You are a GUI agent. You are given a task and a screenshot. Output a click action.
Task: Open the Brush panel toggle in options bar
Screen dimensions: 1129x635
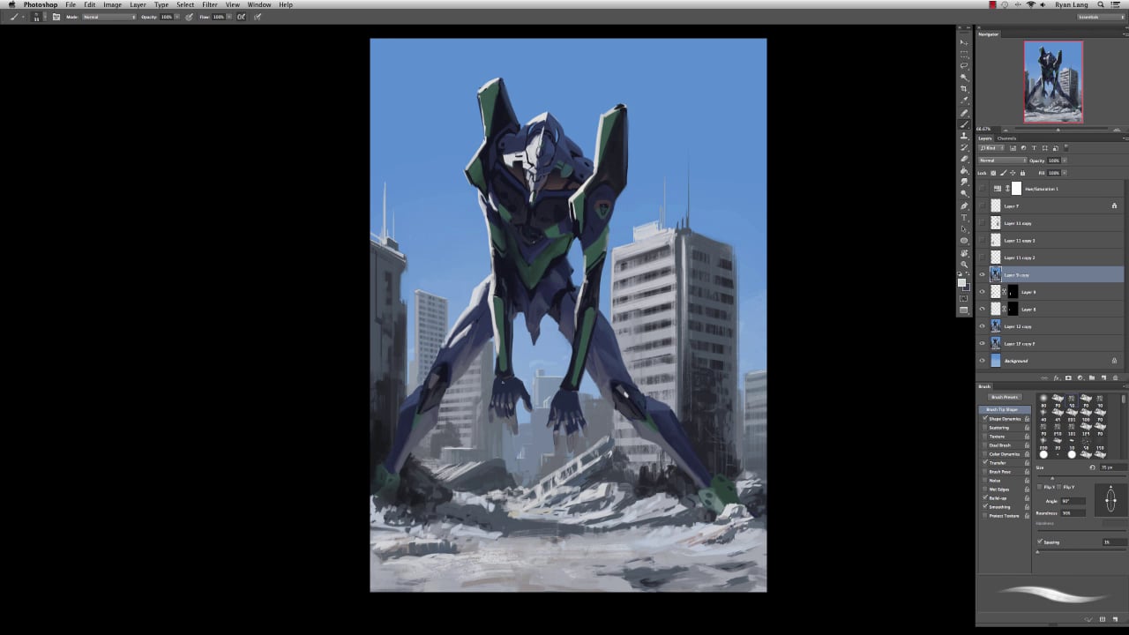tap(56, 17)
